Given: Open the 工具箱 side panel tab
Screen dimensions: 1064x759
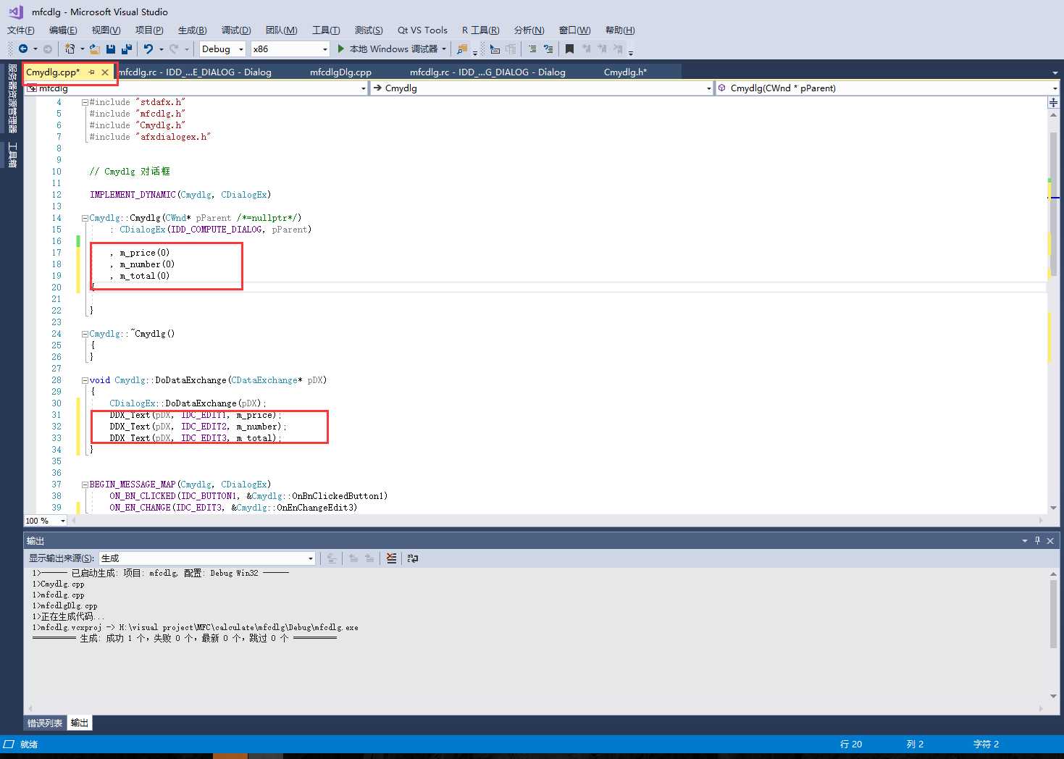Looking at the screenshot, I should pos(12,154).
